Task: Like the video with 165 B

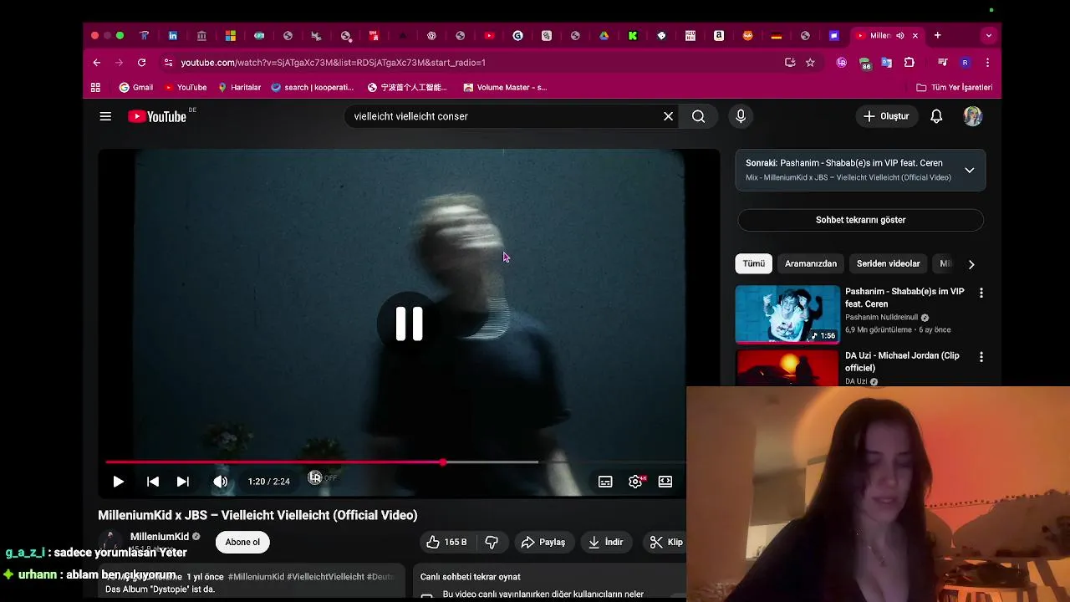Action: [447, 542]
